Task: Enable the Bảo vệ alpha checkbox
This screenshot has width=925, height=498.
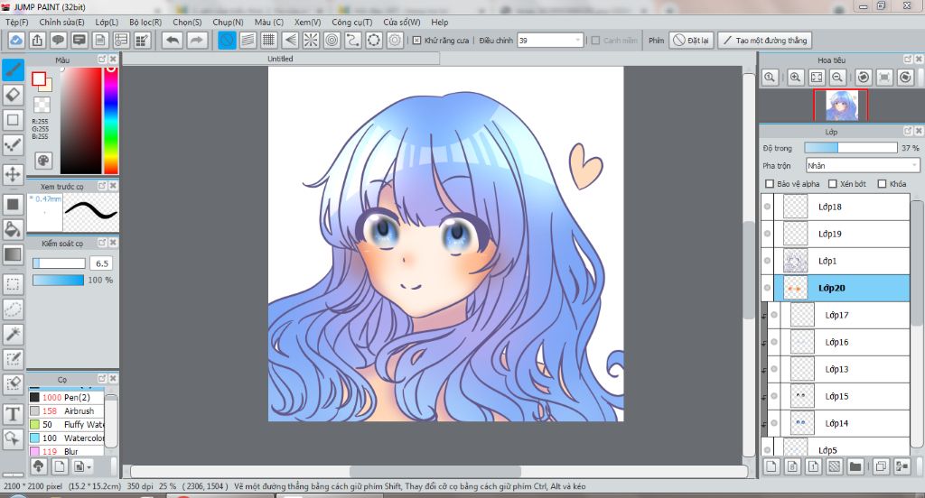Action: click(770, 184)
